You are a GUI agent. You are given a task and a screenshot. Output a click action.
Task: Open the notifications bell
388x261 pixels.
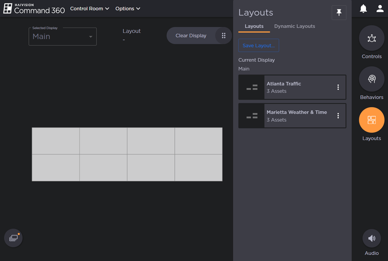point(363,8)
